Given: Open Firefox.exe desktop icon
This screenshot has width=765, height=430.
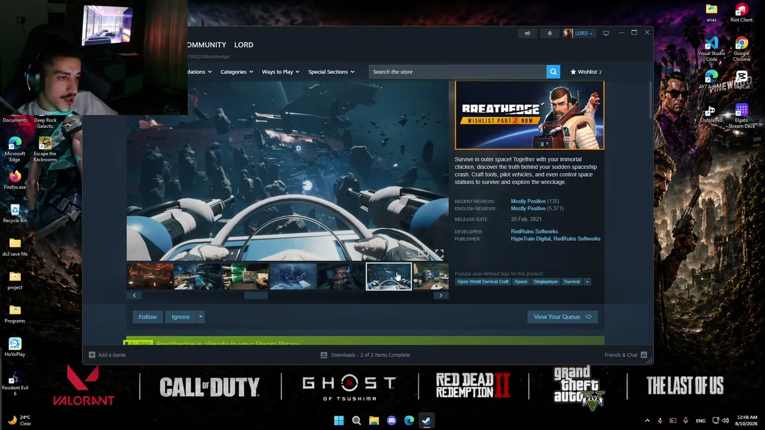Looking at the screenshot, I should pos(15,180).
